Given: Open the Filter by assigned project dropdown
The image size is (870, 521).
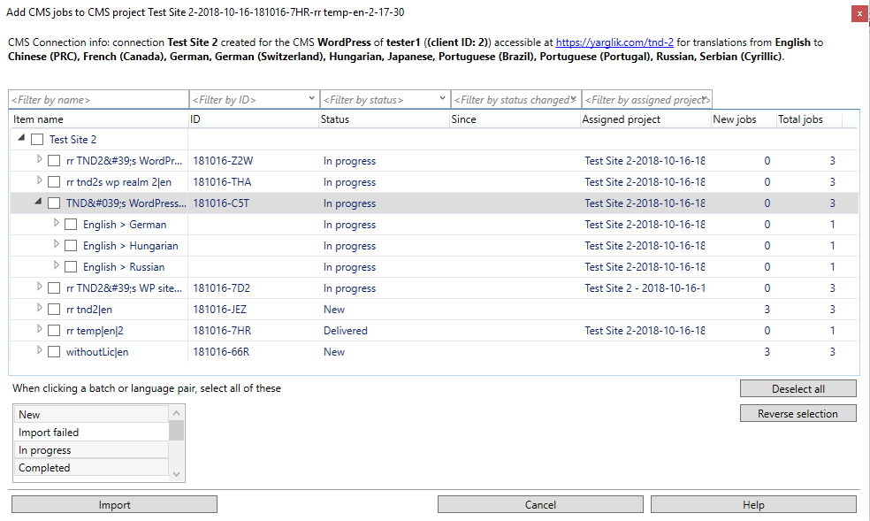Looking at the screenshot, I should [706, 99].
